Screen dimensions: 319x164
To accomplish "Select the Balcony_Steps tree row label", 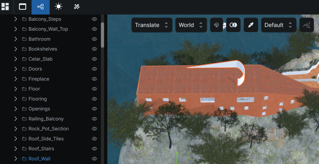I will [45, 19].
